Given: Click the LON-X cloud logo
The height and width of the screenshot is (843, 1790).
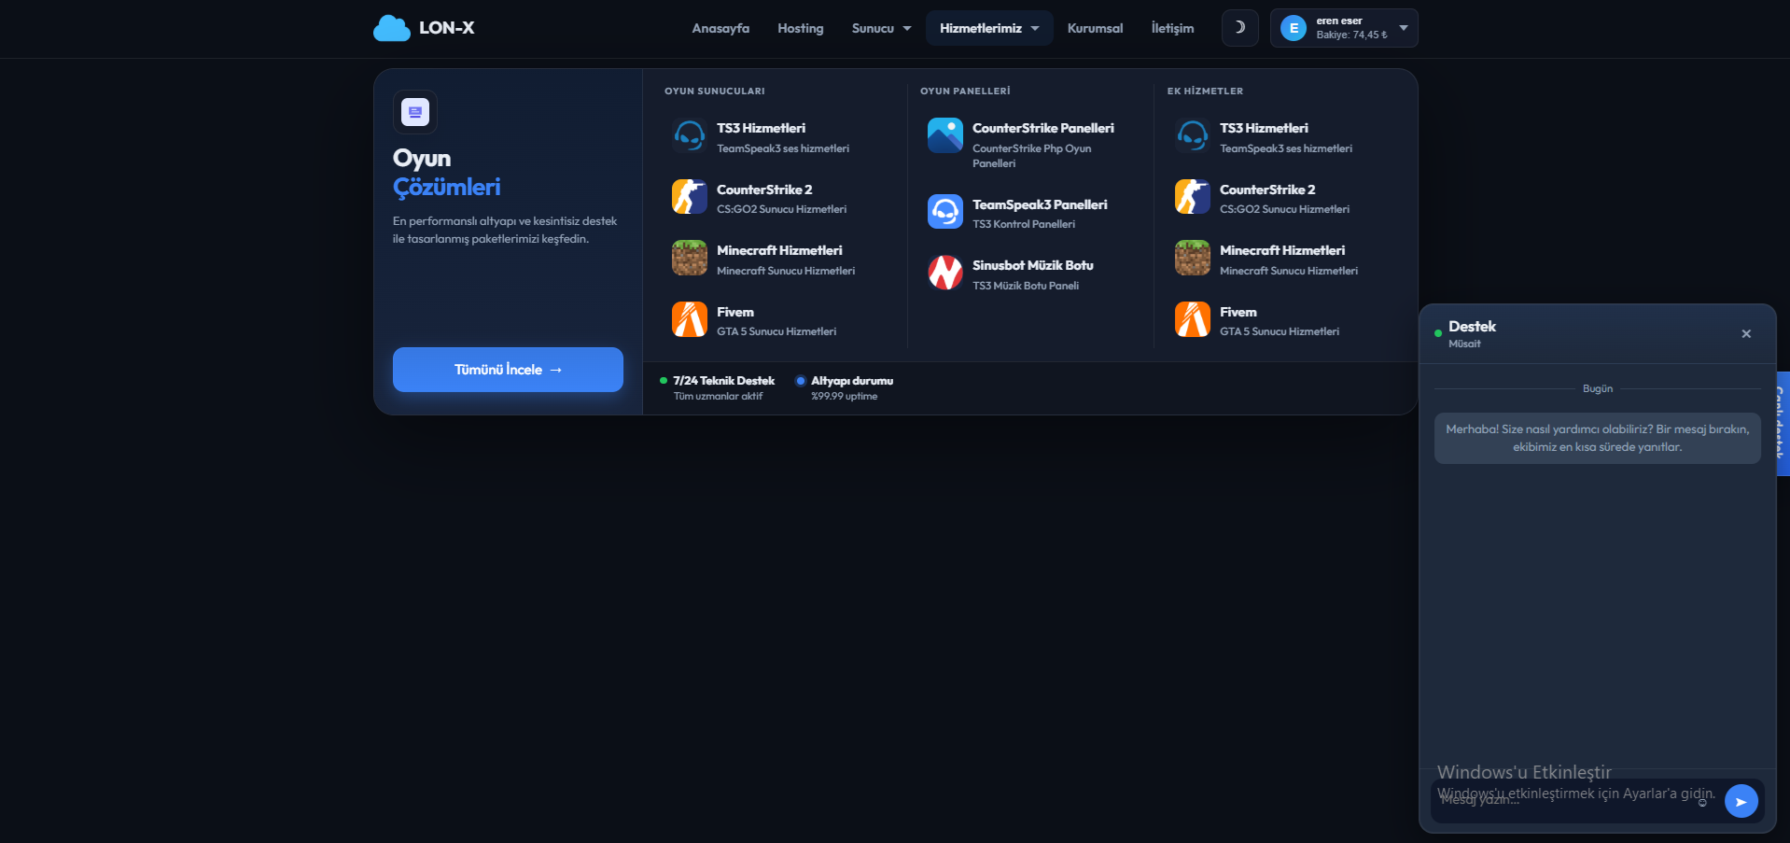Looking at the screenshot, I should 424,28.
